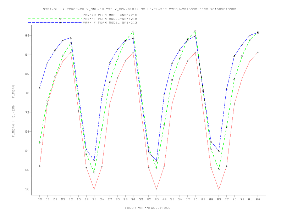Click x-axis tick label 45
Image resolution: width=281 pixels, height=217 pixels.
click(156, 199)
